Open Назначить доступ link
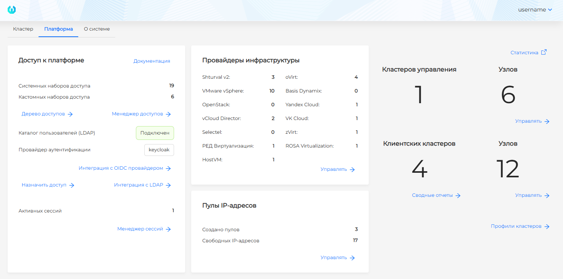The width and height of the screenshot is (563, 279). (44, 185)
